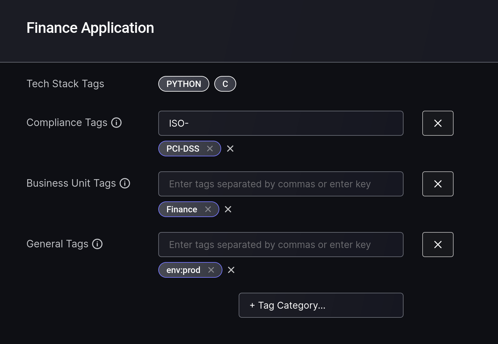Click the info icon beside Compliance Tags
Viewport: 498px width, 344px height.
[116, 123]
